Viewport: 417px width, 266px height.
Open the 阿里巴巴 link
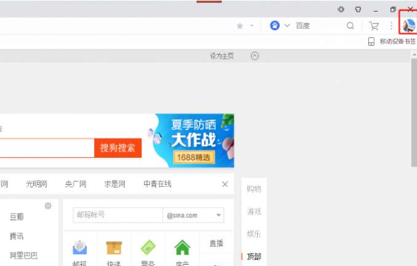[x=23, y=256]
